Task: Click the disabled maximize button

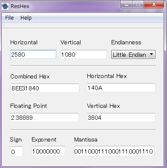Action: coord(138,5)
